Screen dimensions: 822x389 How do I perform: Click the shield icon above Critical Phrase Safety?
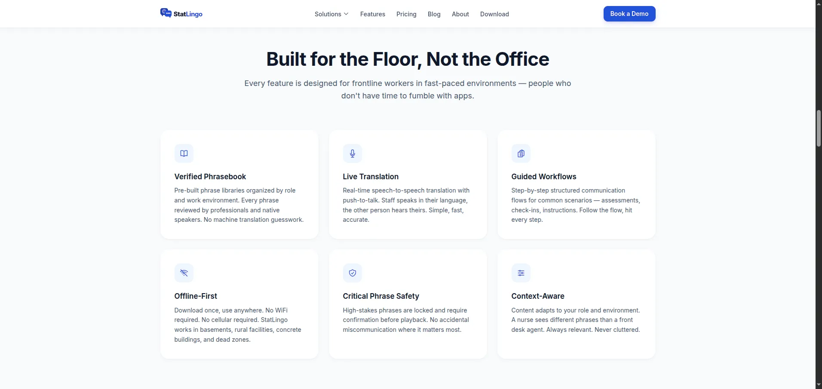pos(352,273)
